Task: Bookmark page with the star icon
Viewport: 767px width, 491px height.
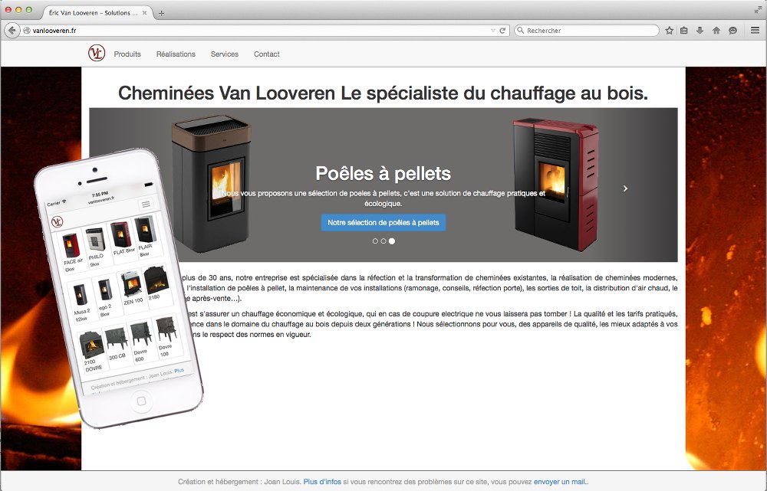Action: (669, 31)
